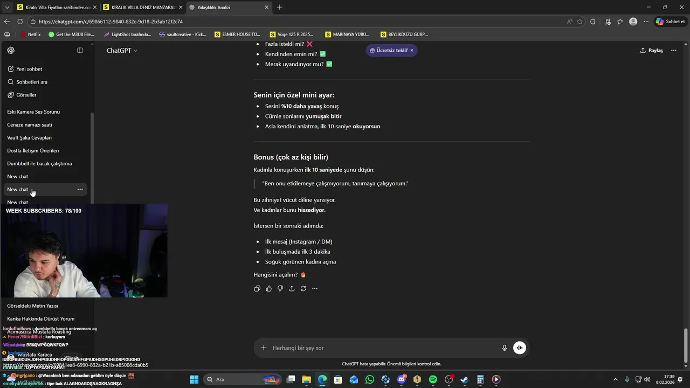The image size is (690, 388).
Task: Open options dots for hovered New chat
Action: pos(80,189)
